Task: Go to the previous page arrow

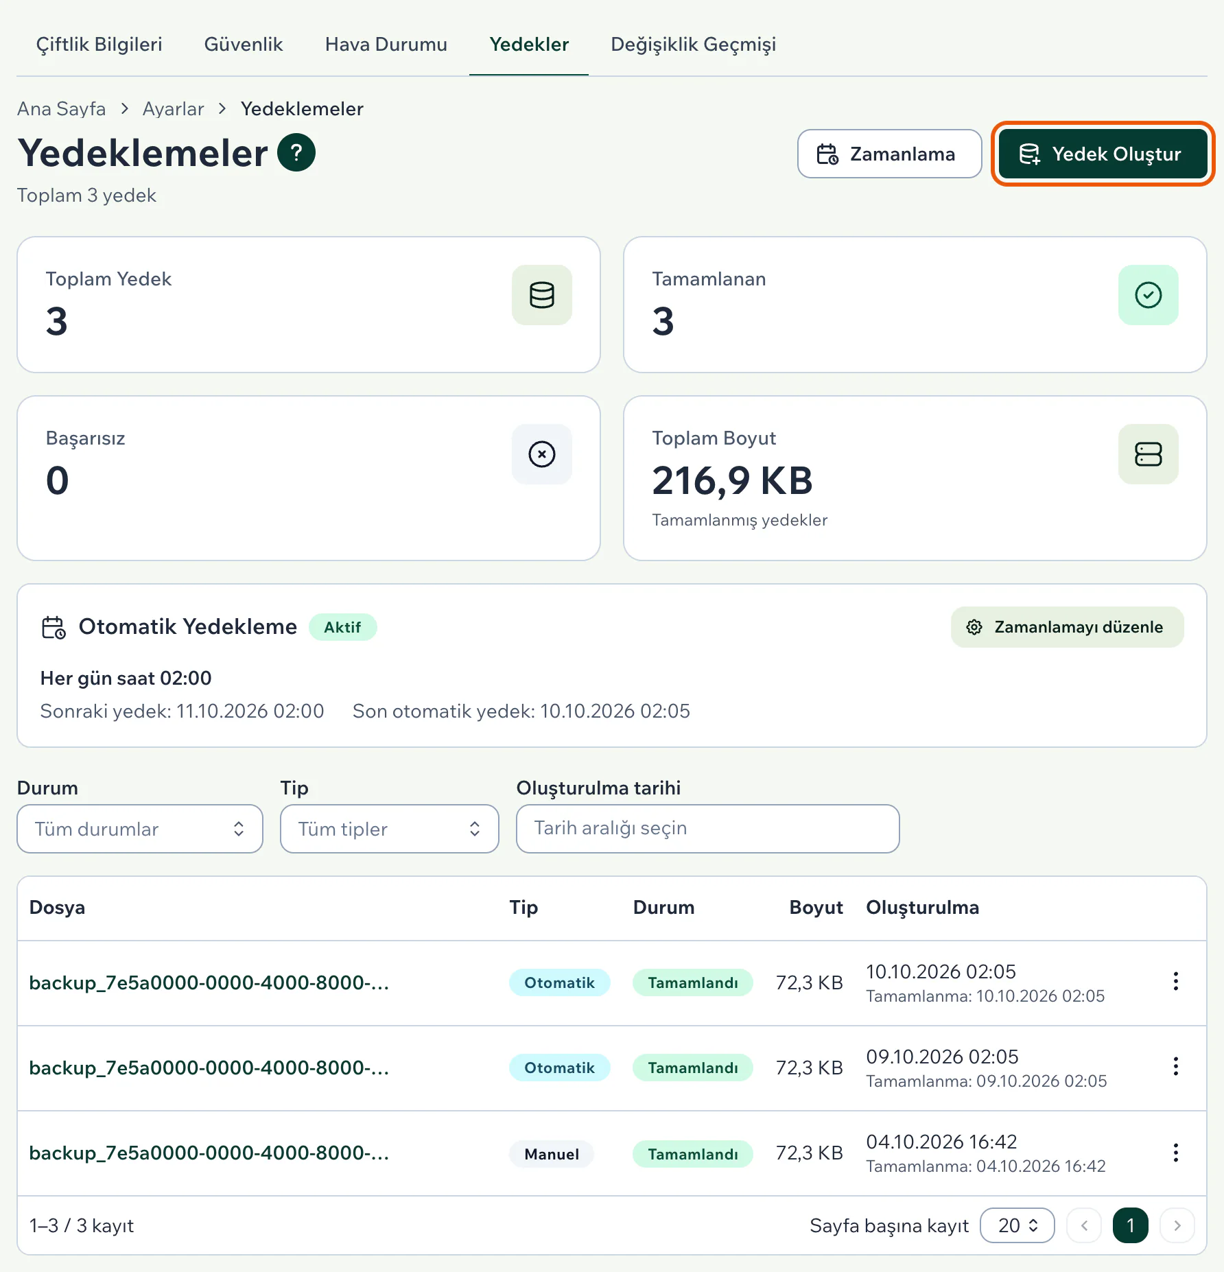Action: coord(1084,1225)
